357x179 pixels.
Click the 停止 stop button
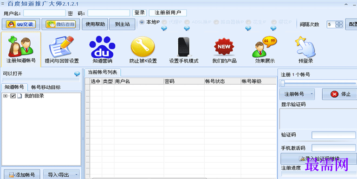coord(340,94)
